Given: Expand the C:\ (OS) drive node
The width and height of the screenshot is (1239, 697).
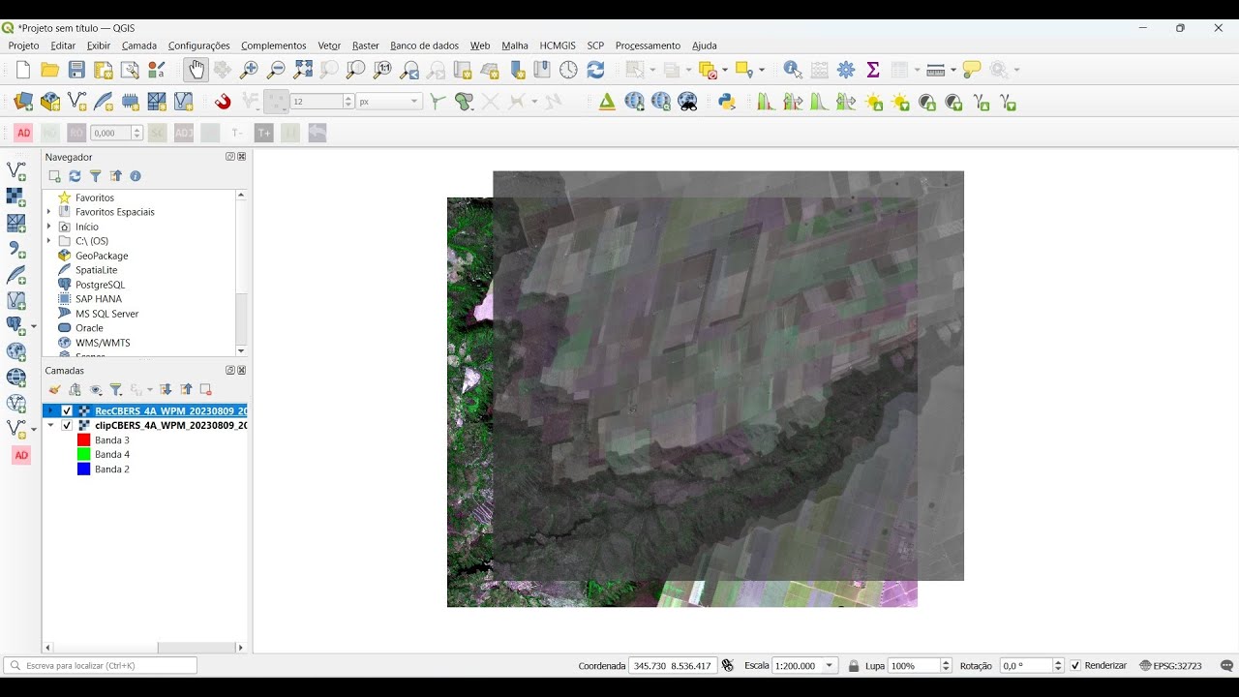Looking at the screenshot, I should [x=49, y=241].
